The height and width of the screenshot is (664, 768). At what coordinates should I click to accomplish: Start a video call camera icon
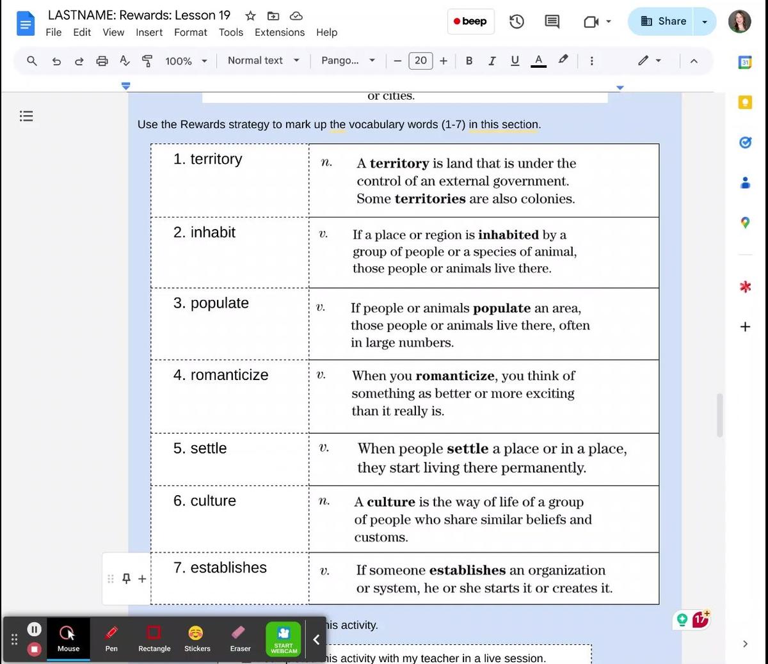[x=591, y=22]
